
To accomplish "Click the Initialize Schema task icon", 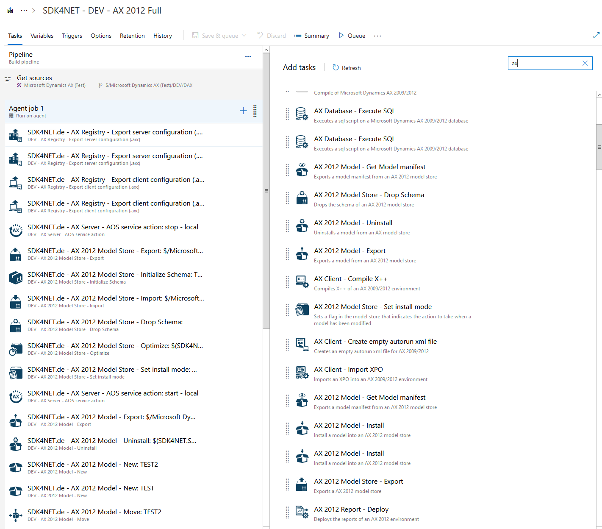I will point(16,278).
